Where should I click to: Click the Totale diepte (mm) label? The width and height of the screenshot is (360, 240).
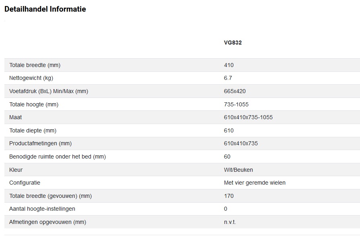pyautogui.click(x=33, y=130)
